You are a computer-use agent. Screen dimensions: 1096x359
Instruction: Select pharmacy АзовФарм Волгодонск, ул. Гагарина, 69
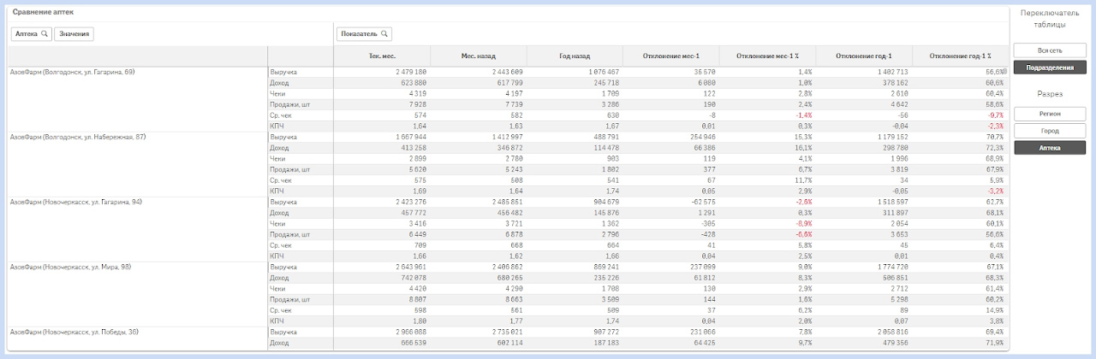coord(72,72)
